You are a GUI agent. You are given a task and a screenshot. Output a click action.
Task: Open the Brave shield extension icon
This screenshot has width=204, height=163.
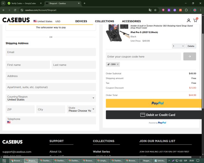pos(163,10)
